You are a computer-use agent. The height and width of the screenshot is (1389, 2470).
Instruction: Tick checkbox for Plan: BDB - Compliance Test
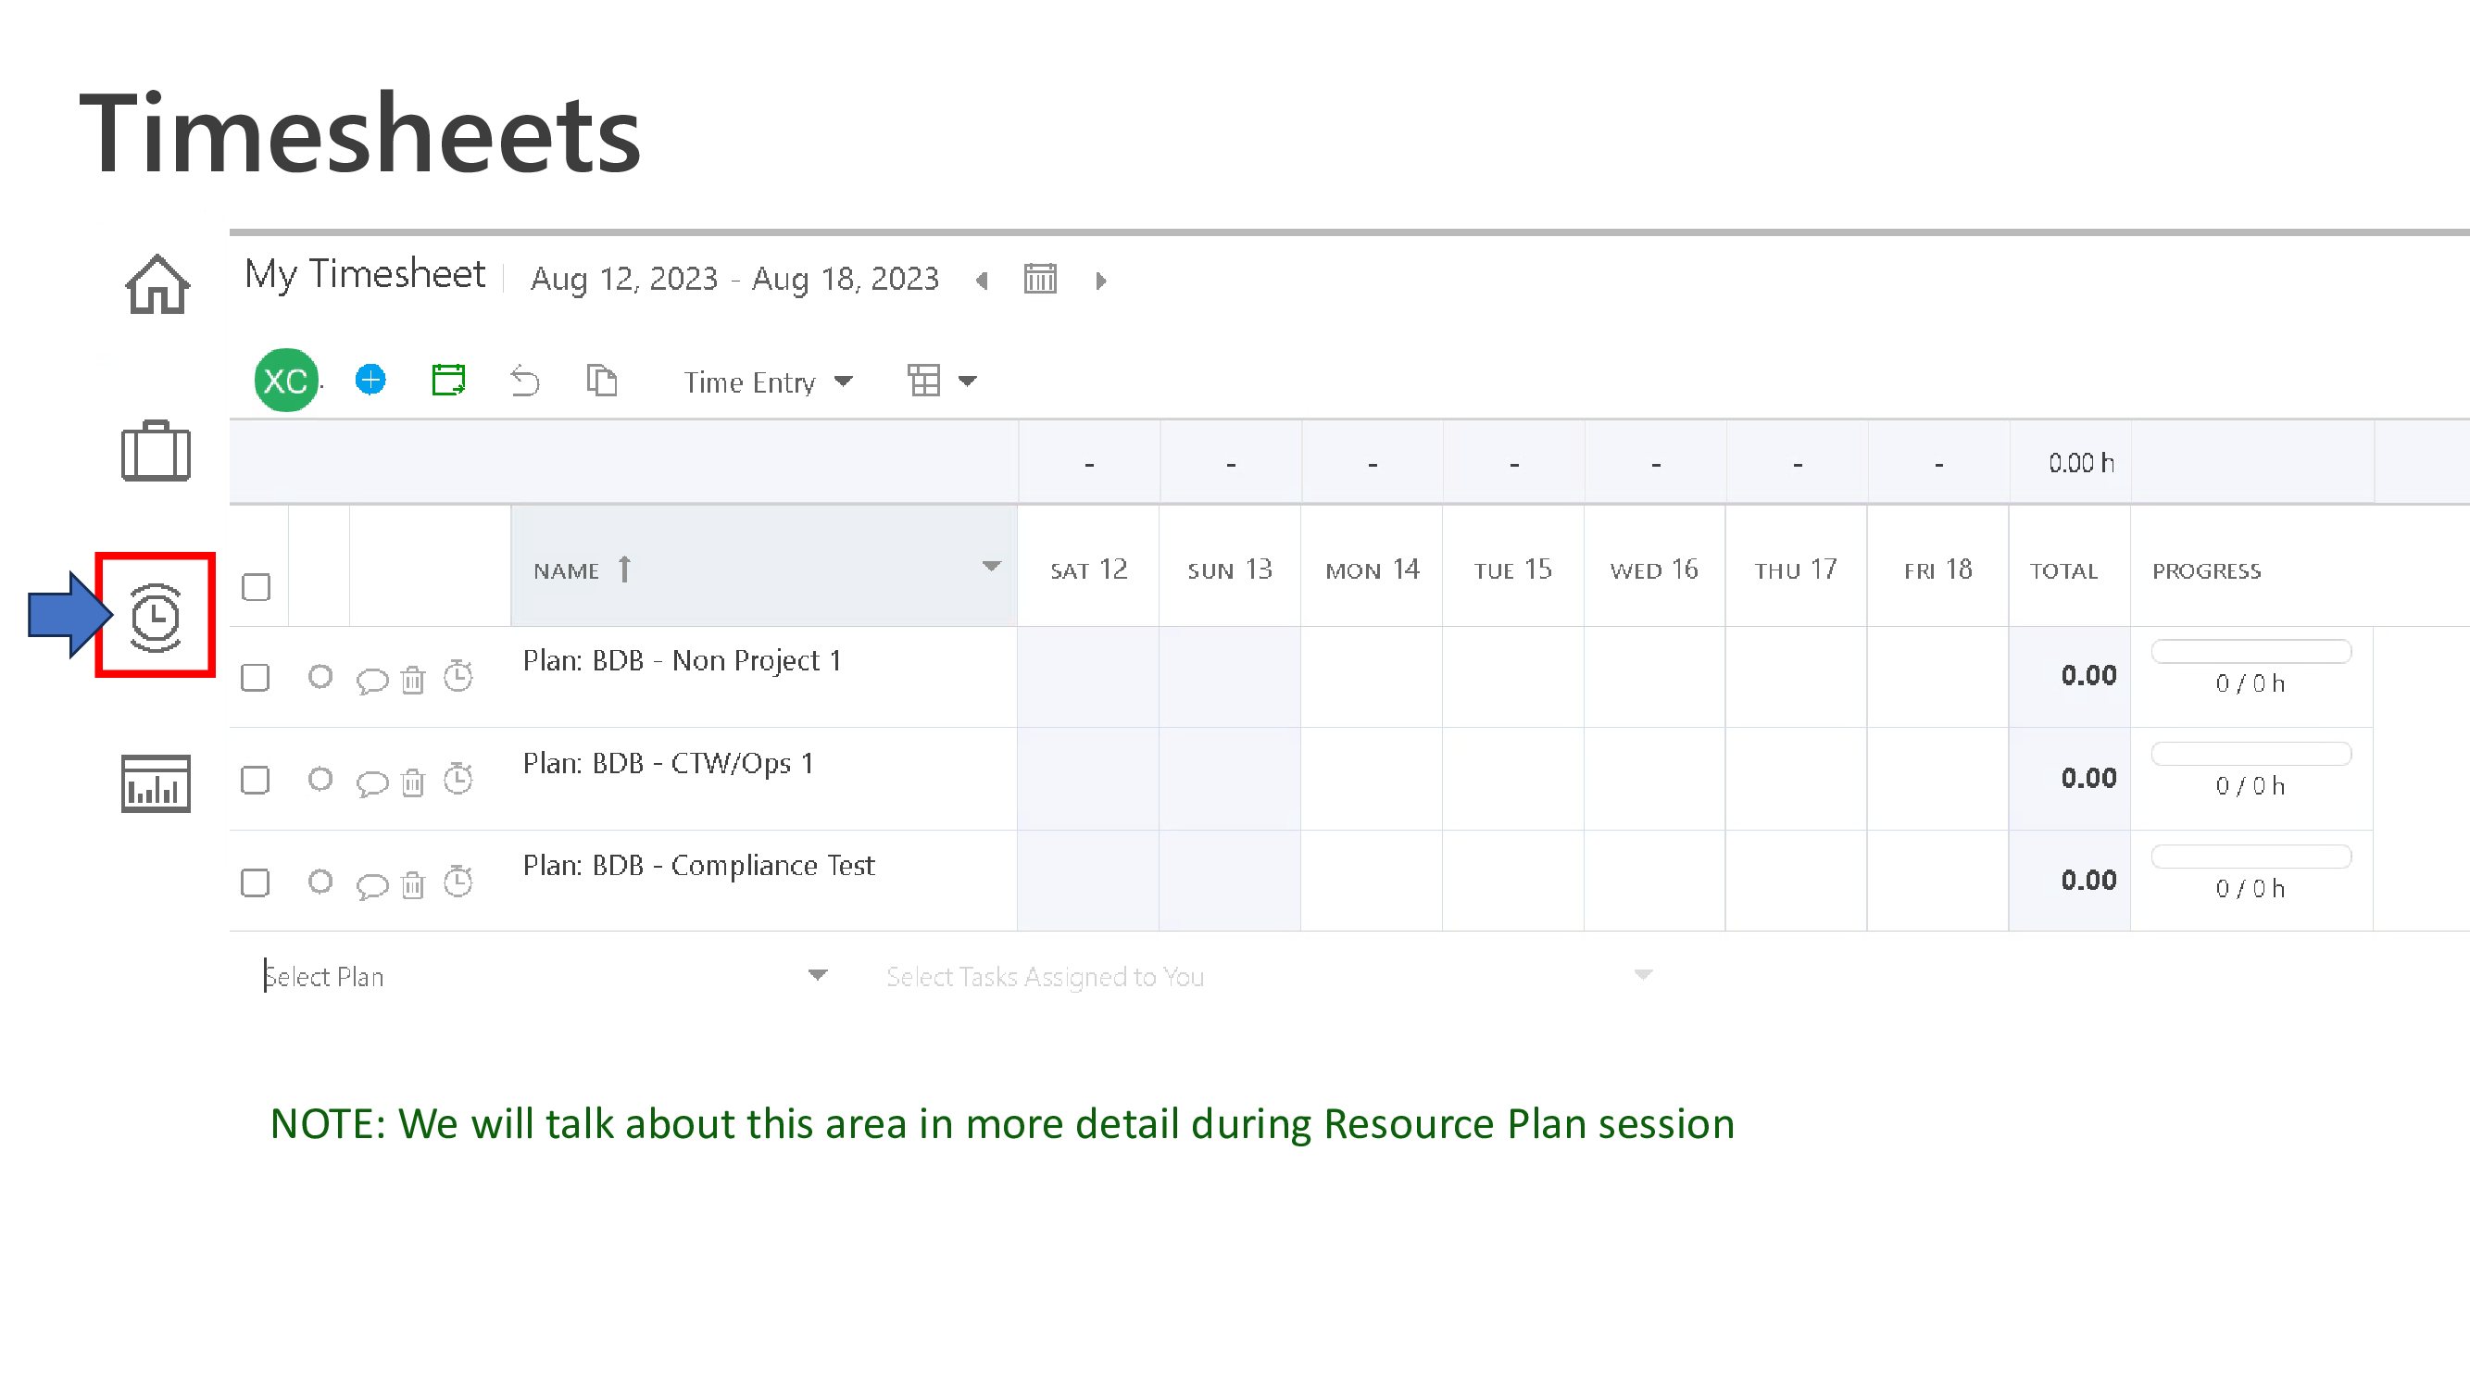255,882
